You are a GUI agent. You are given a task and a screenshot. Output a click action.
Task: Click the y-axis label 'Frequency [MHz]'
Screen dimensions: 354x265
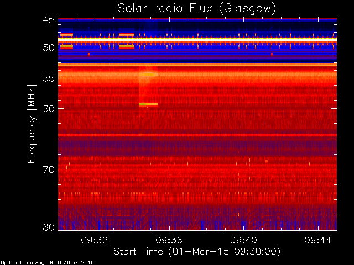[x=32, y=124]
